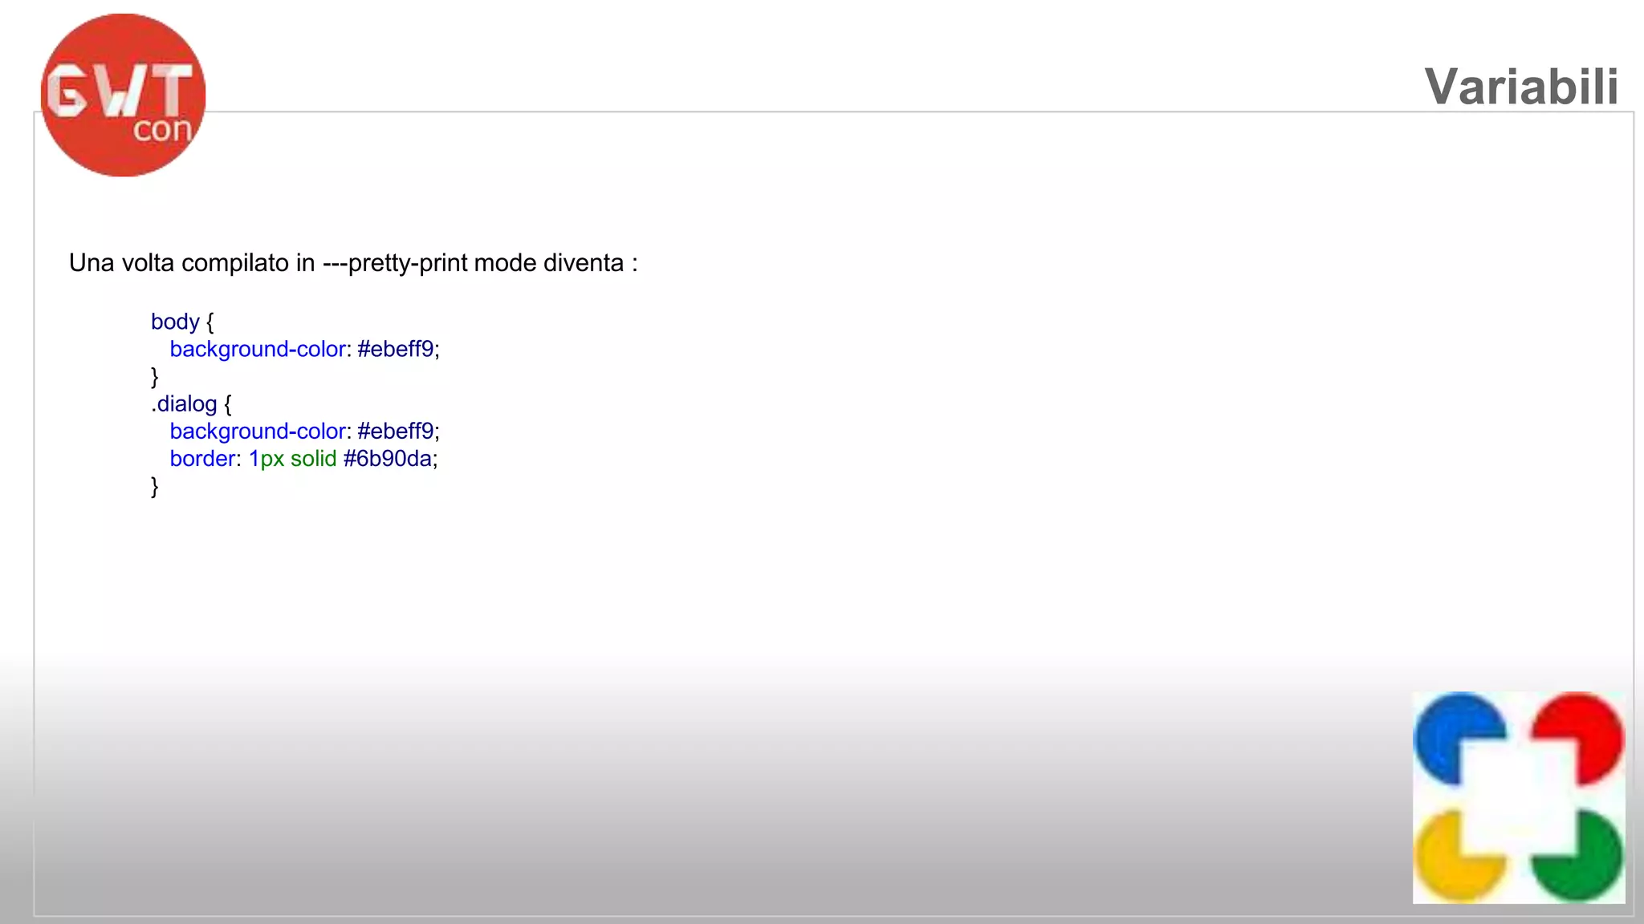Click the white center of four-color logo
Screen dimensions: 1644x924
pyautogui.click(x=1519, y=798)
